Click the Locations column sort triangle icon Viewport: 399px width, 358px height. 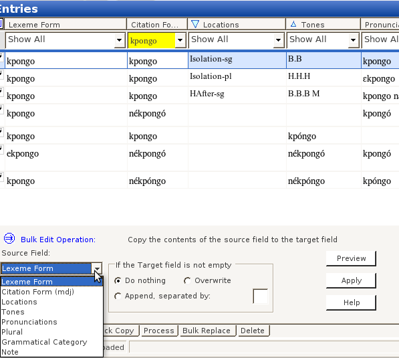195,24
